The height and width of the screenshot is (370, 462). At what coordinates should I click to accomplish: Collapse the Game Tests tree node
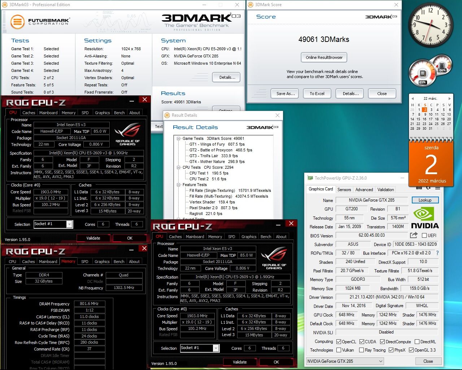[x=178, y=138]
